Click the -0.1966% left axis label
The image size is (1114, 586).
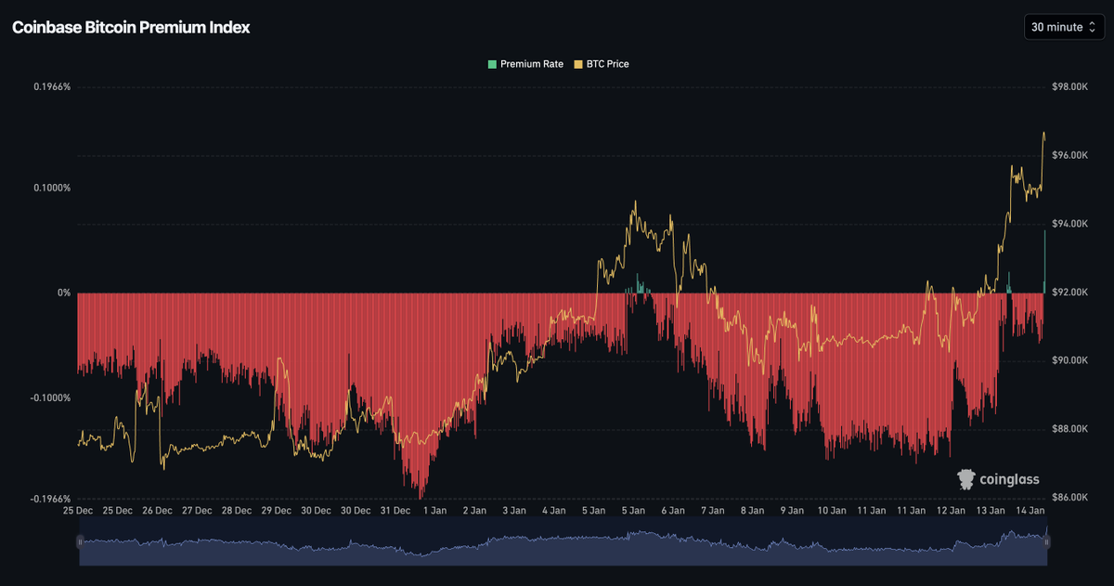pyautogui.click(x=50, y=499)
